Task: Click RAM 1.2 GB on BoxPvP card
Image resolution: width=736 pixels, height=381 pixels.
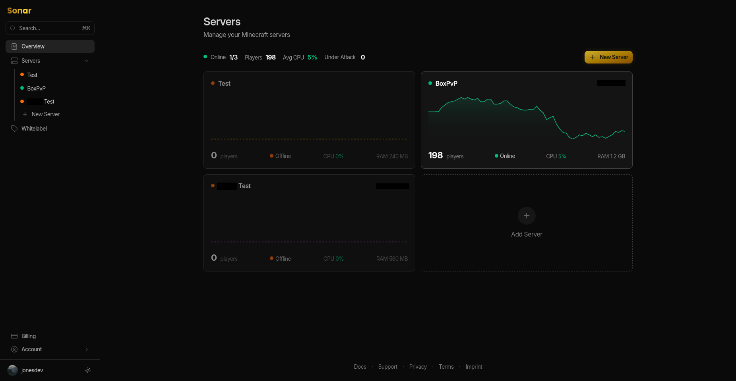Action: pyautogui.click(x=611, y=156)
